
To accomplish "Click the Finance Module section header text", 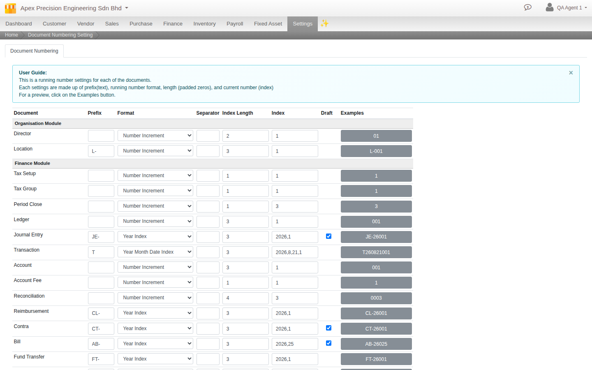I will point(32,163).
